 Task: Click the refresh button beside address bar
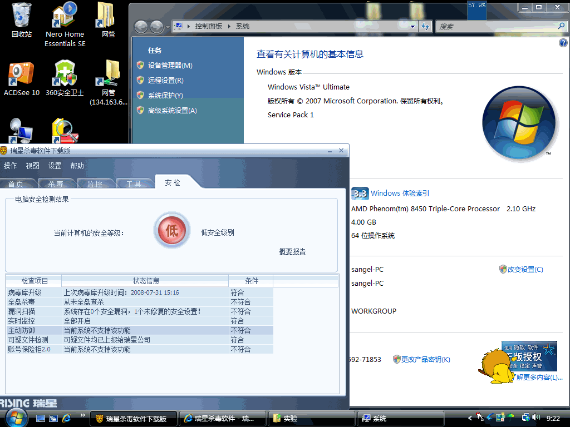click(x=426, y=26)
